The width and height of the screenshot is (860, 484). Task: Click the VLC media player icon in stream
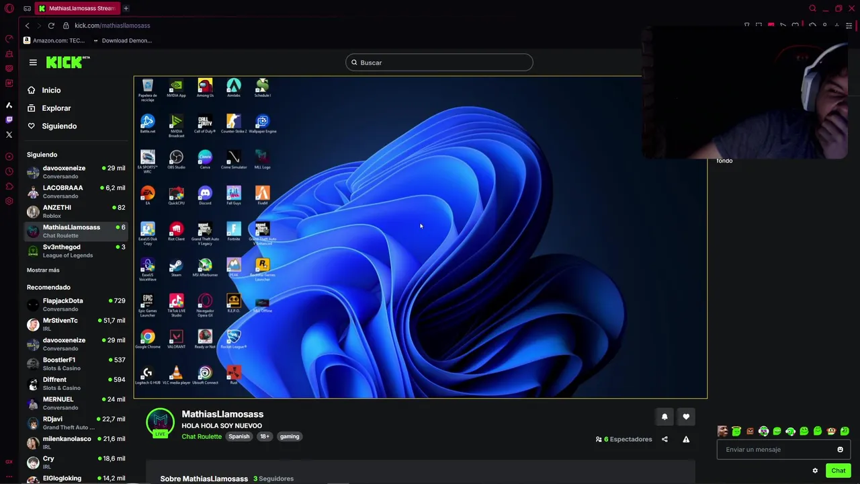(x=176, y=375)
